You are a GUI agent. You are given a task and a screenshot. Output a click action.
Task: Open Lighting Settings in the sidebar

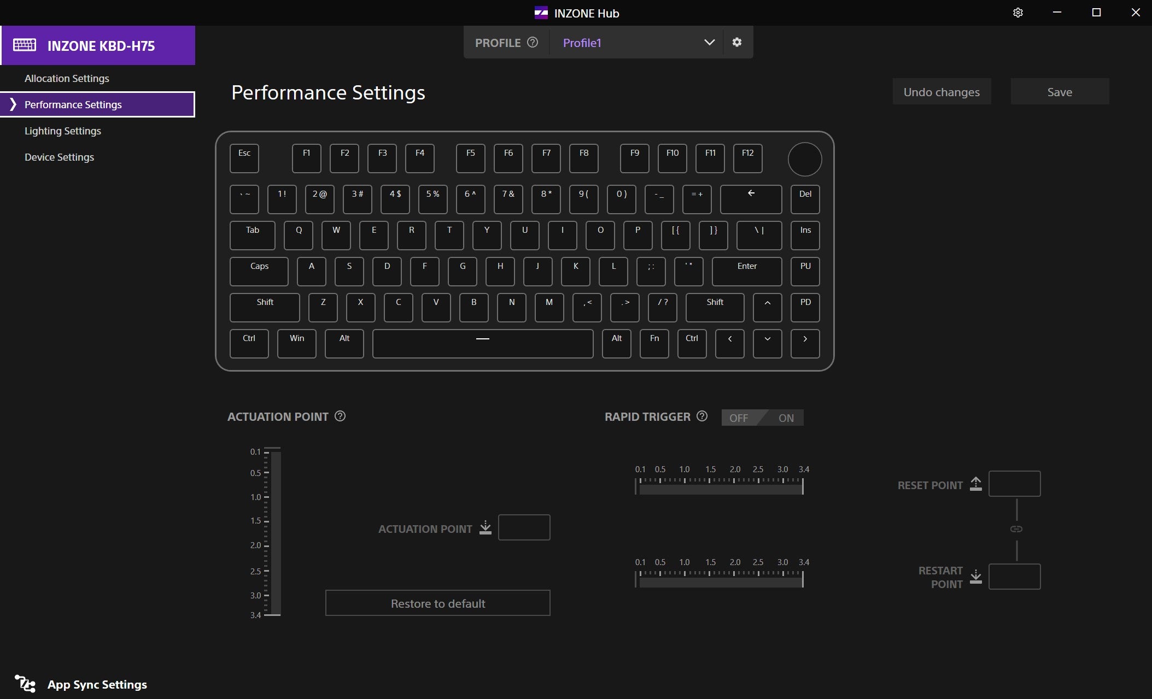[x=63, y=131]
